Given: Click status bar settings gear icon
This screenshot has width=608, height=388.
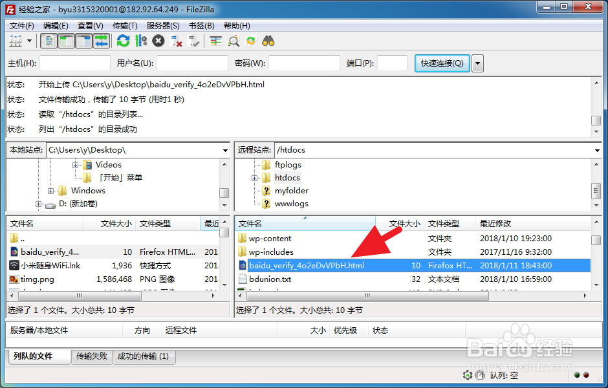Looking at the screenshot, I should pyautogui.click(x=467, y=375).
